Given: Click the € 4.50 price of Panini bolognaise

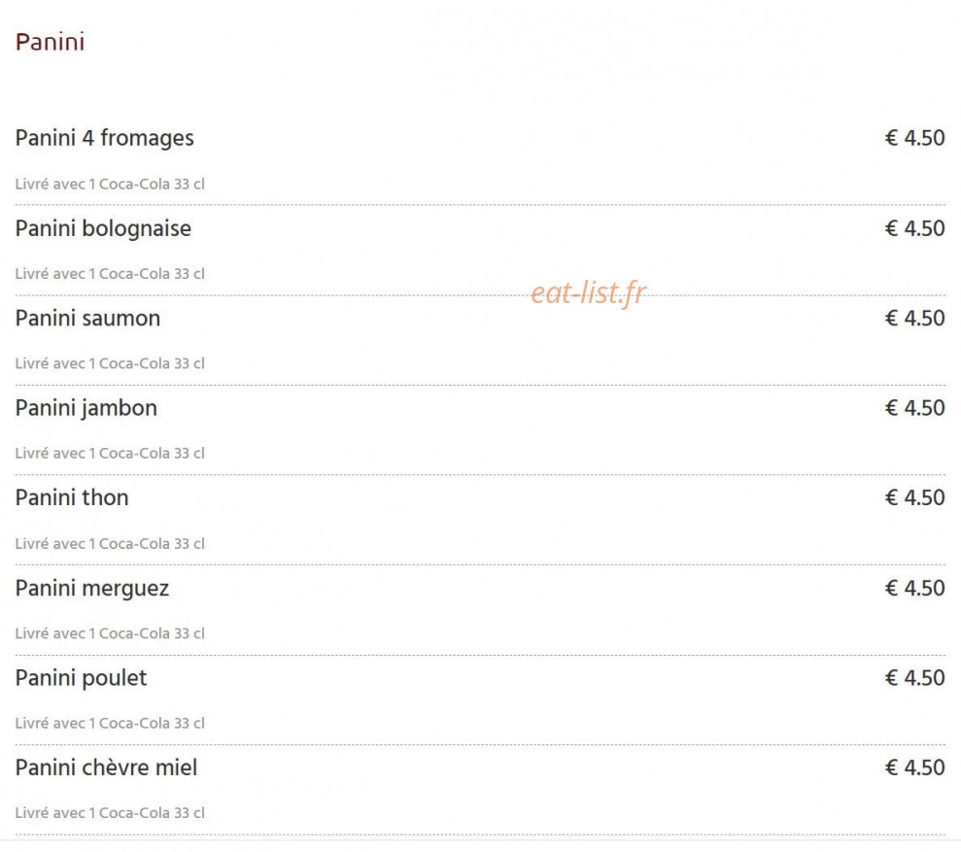Looking at the screenshot, I should click(x=914, y=228).
